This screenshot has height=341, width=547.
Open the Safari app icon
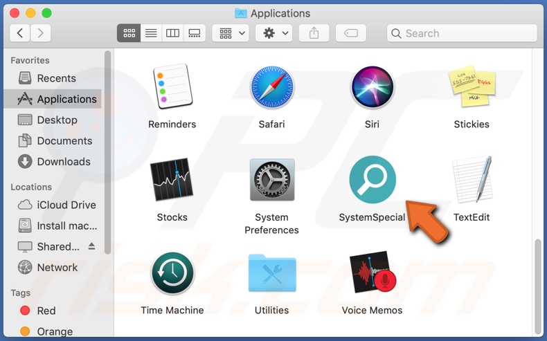tap(271, 87)
